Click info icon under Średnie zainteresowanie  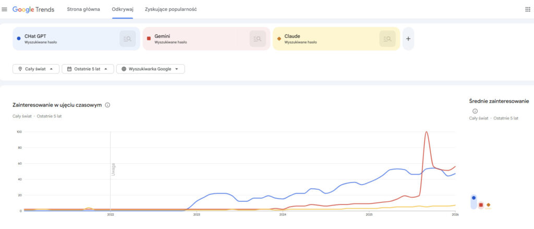pyautogui.click(x=475, y=111)
